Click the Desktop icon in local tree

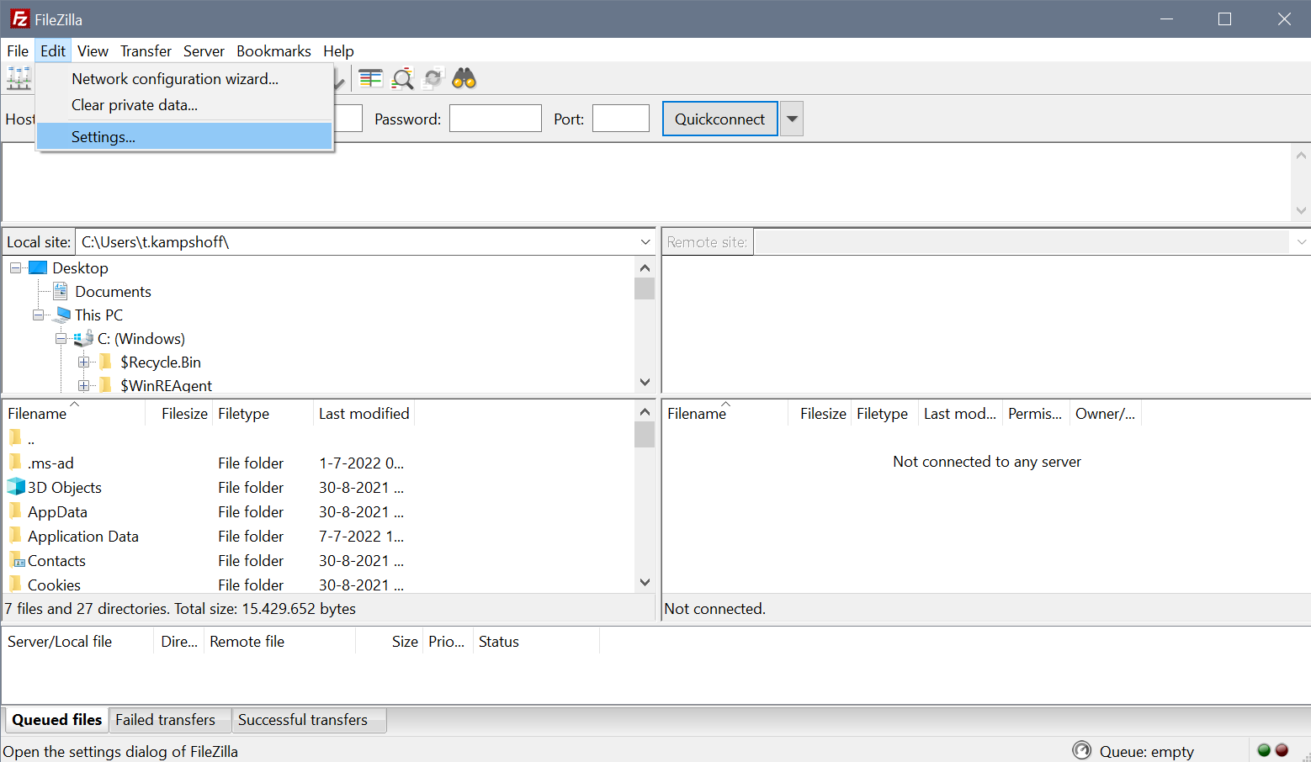(x=38, y=267)
